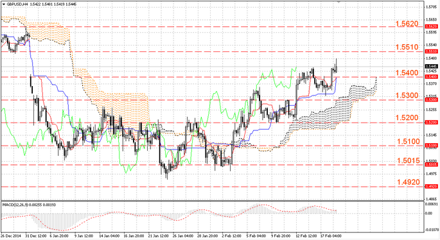Click the black 1.5445 current price tag
The image size is (440, 240).
pos(431,67)
